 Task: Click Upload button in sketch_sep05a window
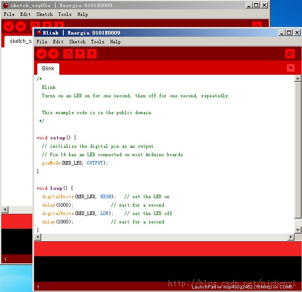(21, 26)
